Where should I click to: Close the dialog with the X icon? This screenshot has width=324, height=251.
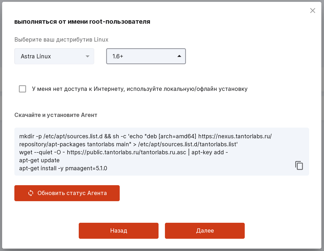[x=313, y=11]
